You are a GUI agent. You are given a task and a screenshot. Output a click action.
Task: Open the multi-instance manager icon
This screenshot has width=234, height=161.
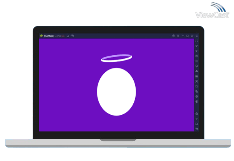pyautogui.click(x=197, y=91)
